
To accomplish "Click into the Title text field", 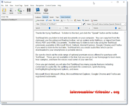I will click(61, 24).
